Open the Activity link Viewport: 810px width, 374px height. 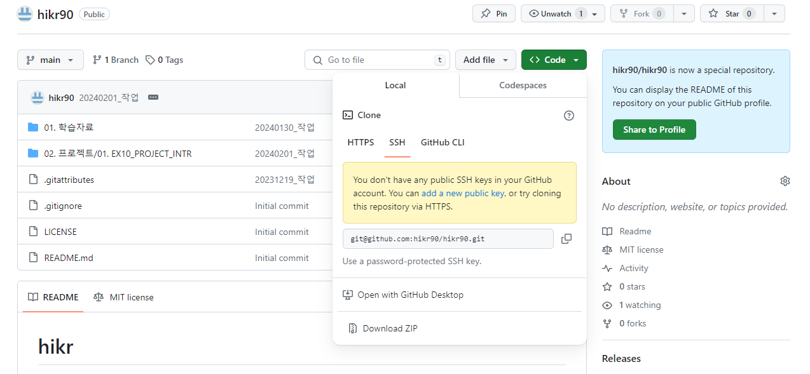[634, 268]
